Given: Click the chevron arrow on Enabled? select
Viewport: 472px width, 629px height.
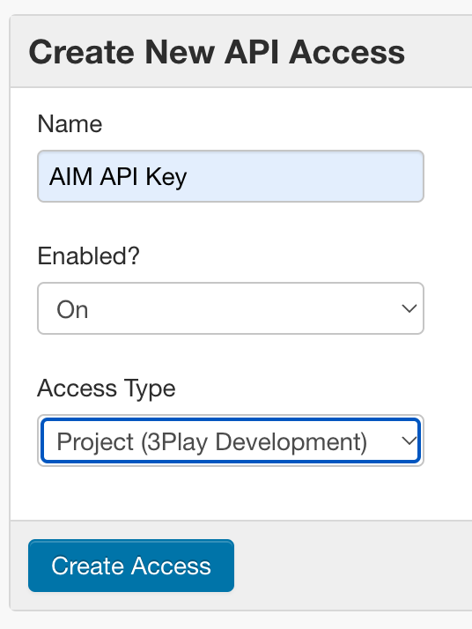Looking at the screenshot, I should pyautogui.click(x=409, y=308).
